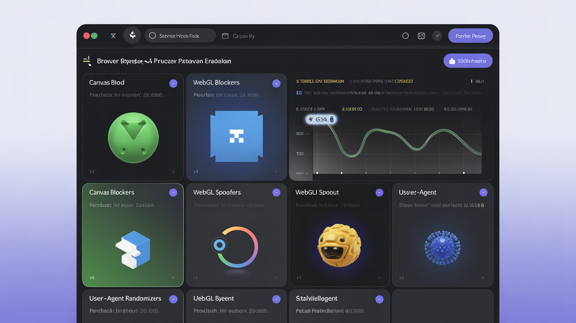Click the rainbow ring icon in WebGL Spoofers
This screenshot has height=323, width=576.
pos(235,247)
